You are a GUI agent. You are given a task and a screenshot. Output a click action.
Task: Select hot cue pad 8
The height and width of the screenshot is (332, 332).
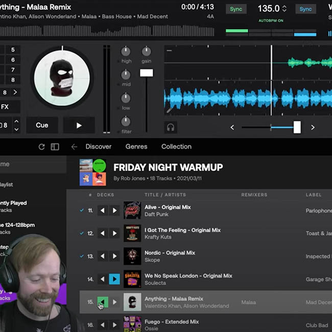pos(13,80)
